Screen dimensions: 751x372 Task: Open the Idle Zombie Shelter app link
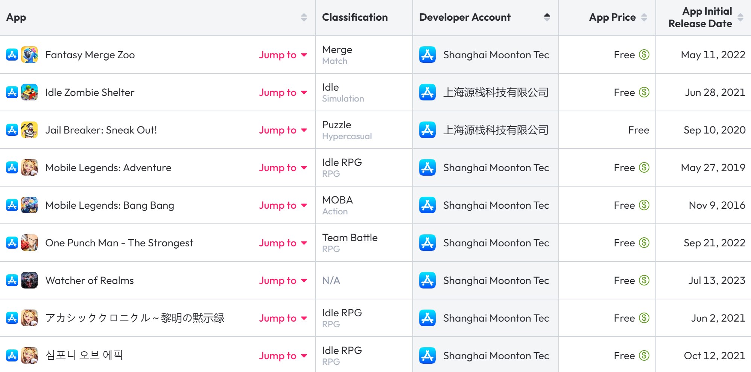pos(90,93)
